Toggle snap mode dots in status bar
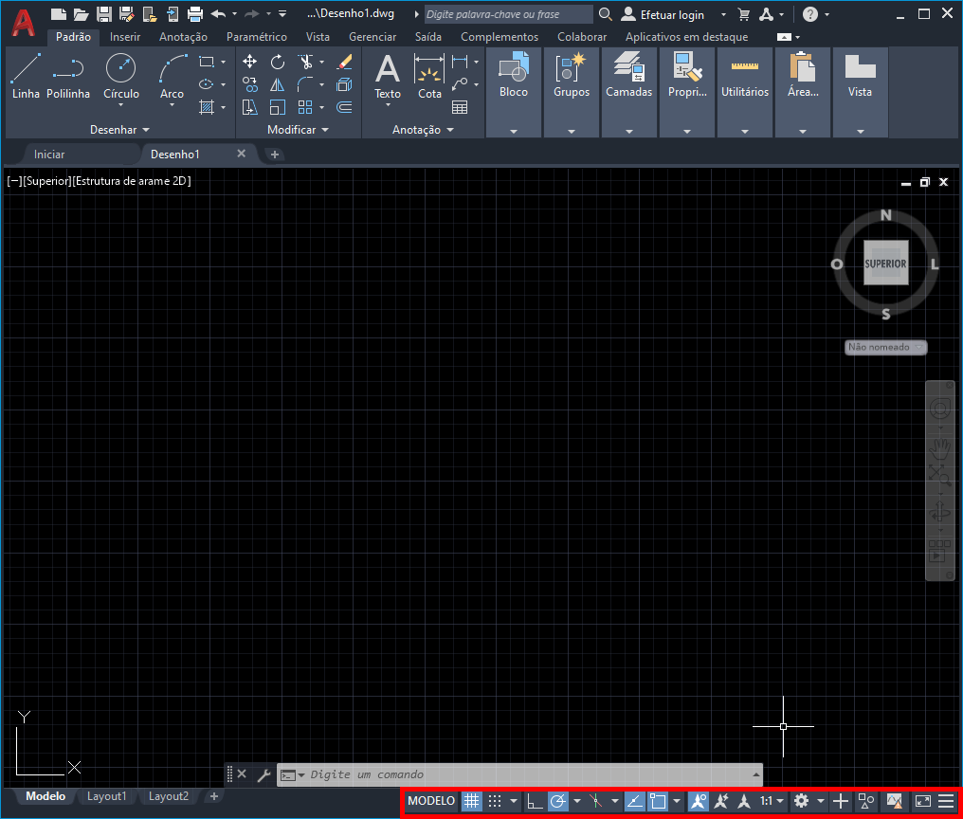 pyautogui.click(x=495, y=801)
